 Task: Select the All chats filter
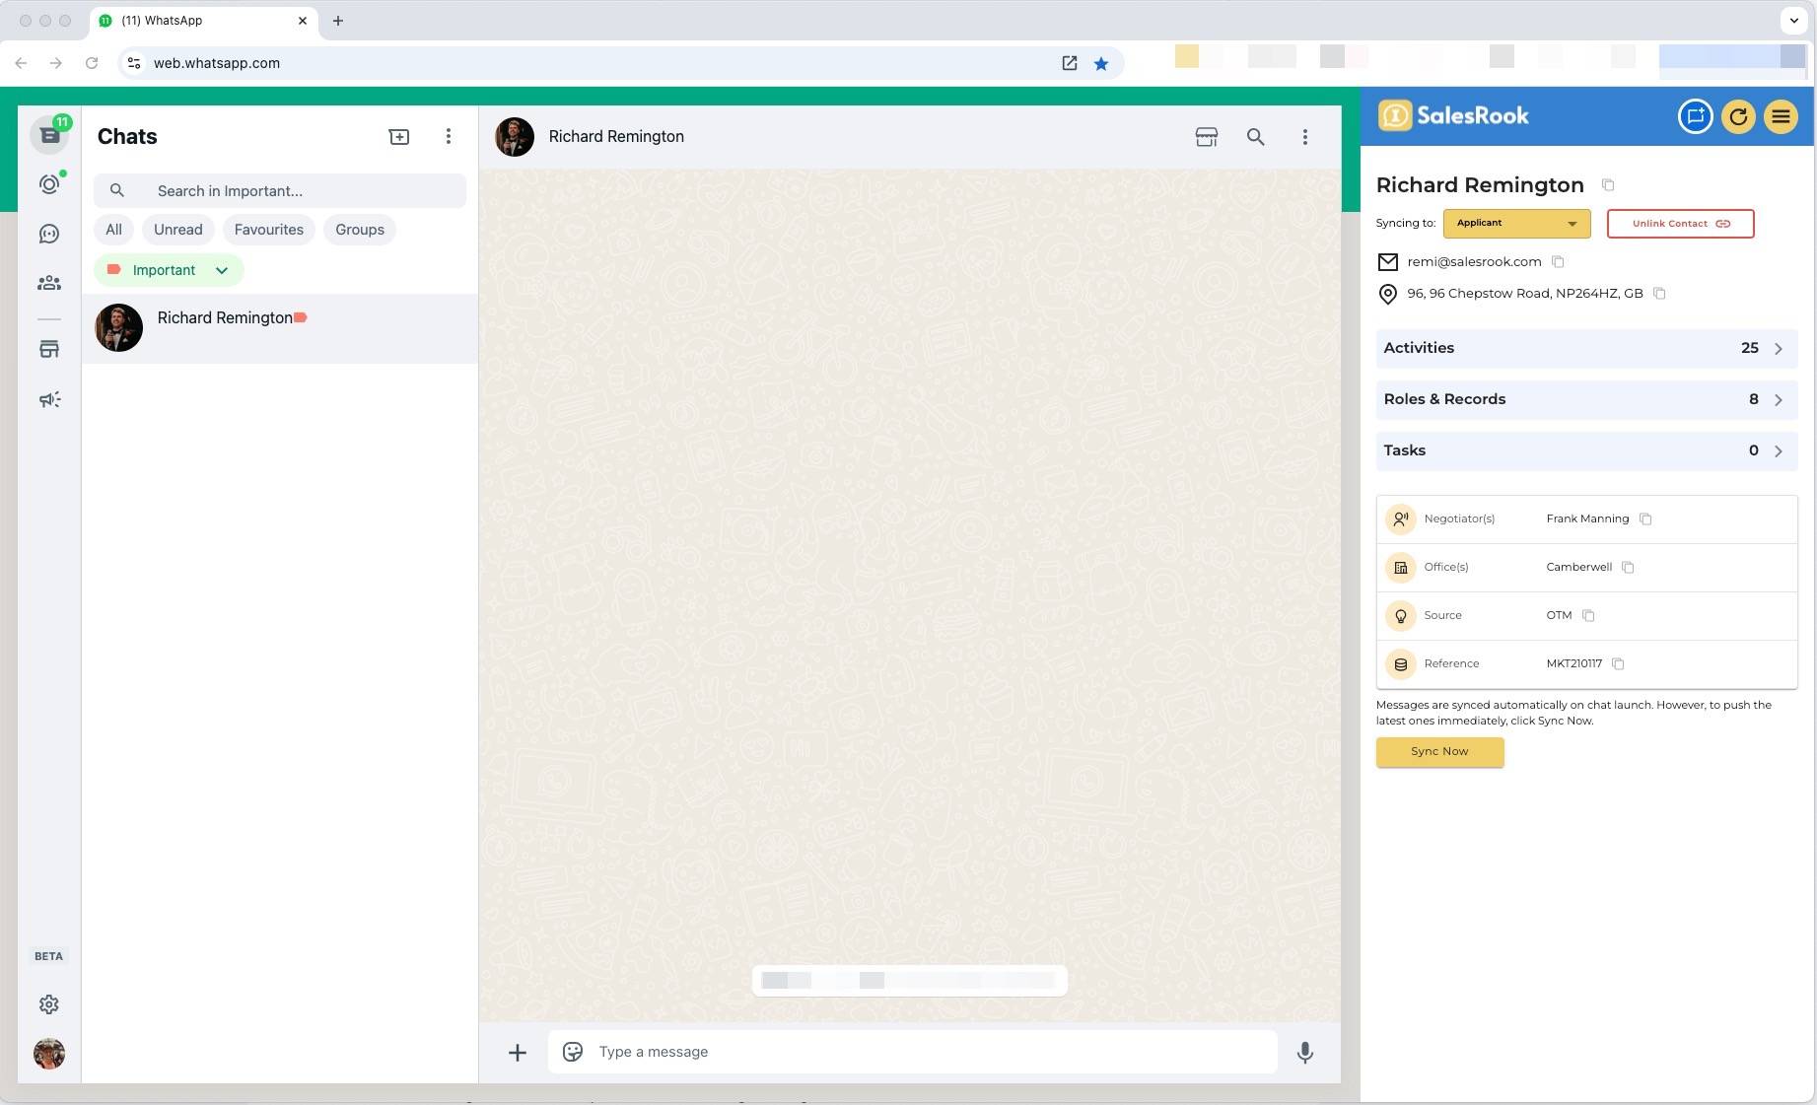click(x=114, y=230)
